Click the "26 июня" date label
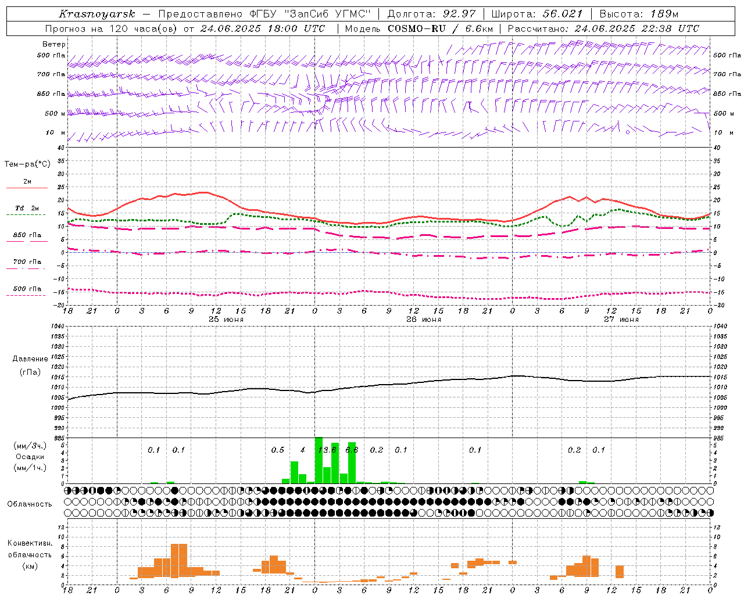 (424, 320)
